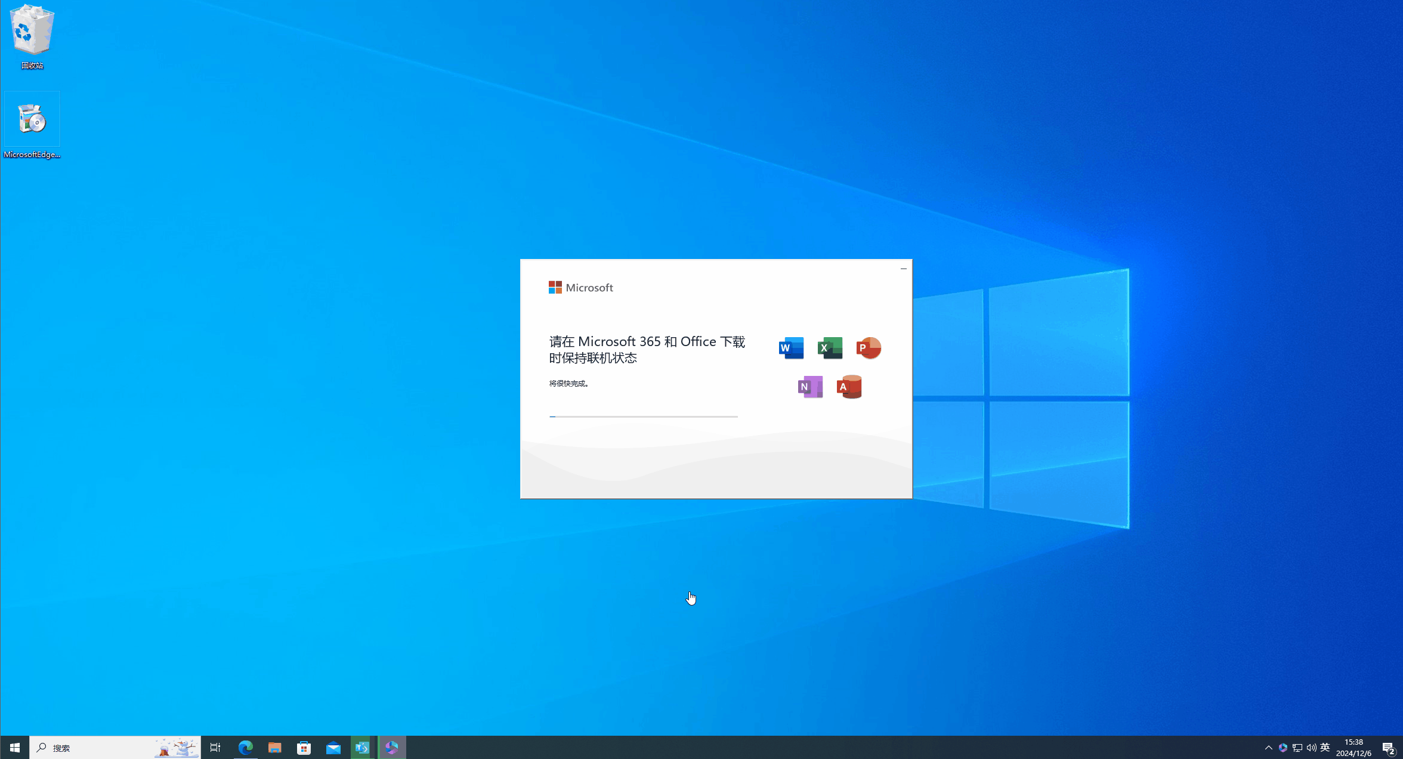Click the Excel icon in installer

pos(830,348)
